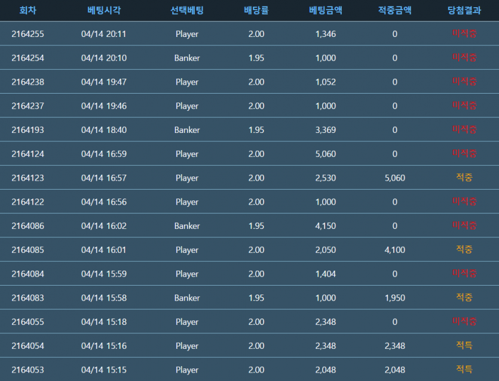Click the 04/14 20:10 bet time
Viewport: 499px width, 381px height.
[103, 58]
